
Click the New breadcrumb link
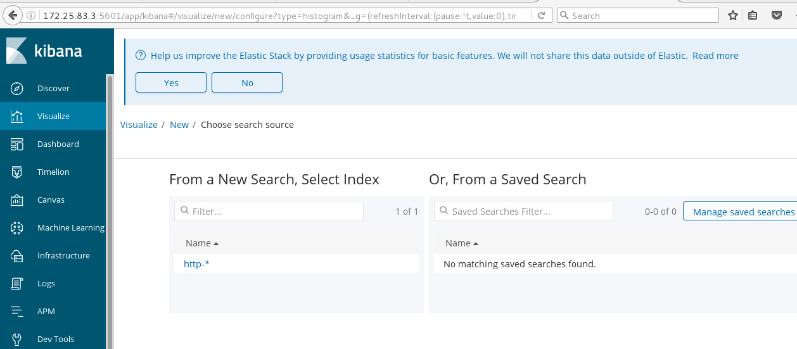(179, 125)
